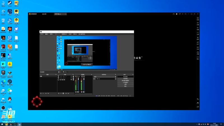Hide the second text source with its eye icon
Screen dimensions: 224x126
71,78
